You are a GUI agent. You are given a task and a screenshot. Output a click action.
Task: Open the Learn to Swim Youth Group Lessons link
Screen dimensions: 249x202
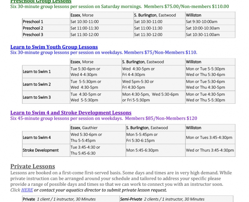click(54, 47)
